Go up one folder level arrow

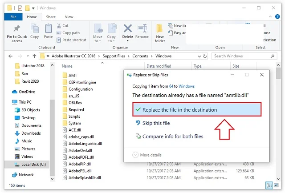34,56
